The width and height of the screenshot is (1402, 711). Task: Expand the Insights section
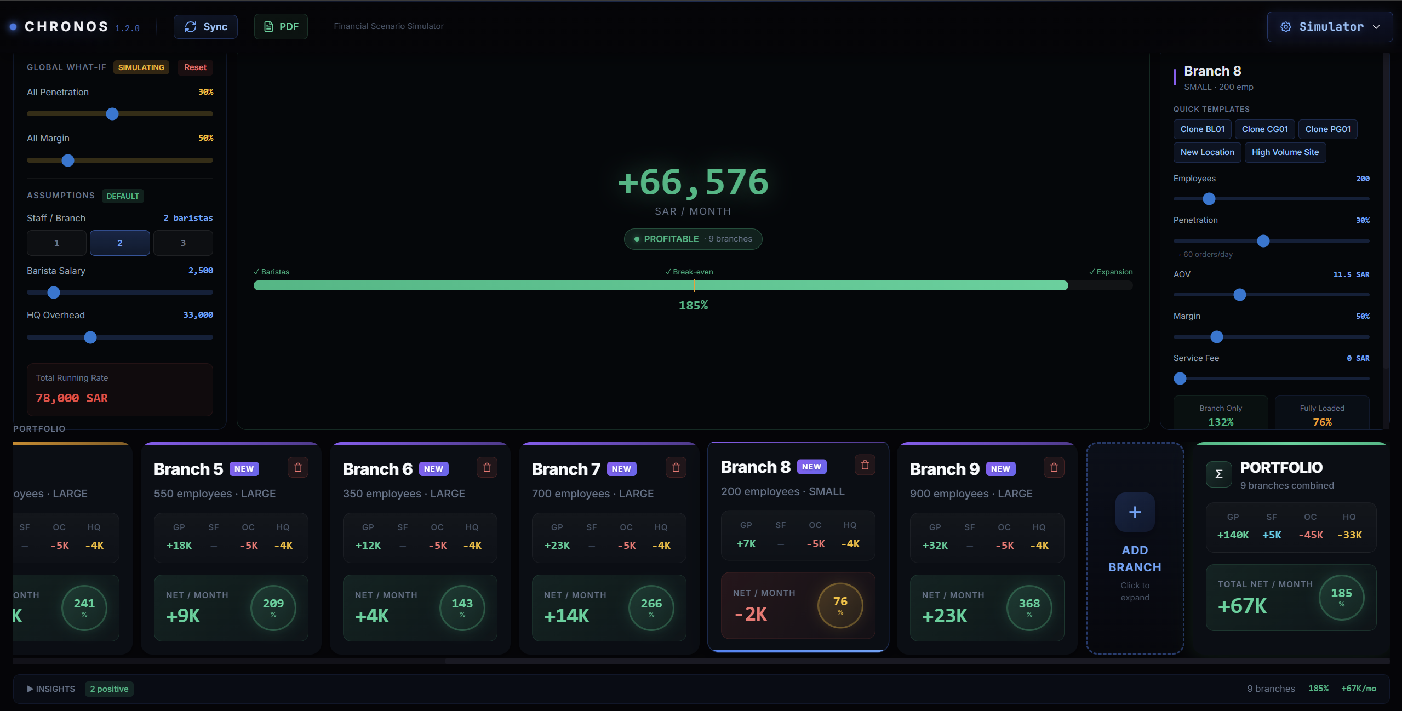(x=51, y=689)
